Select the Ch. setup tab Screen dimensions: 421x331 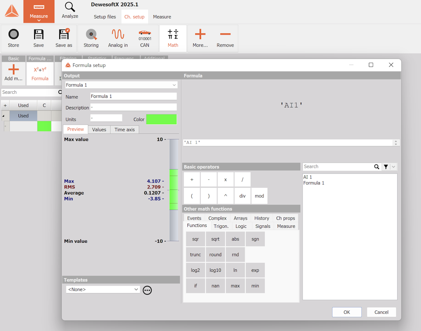click(x=134, y=16)
